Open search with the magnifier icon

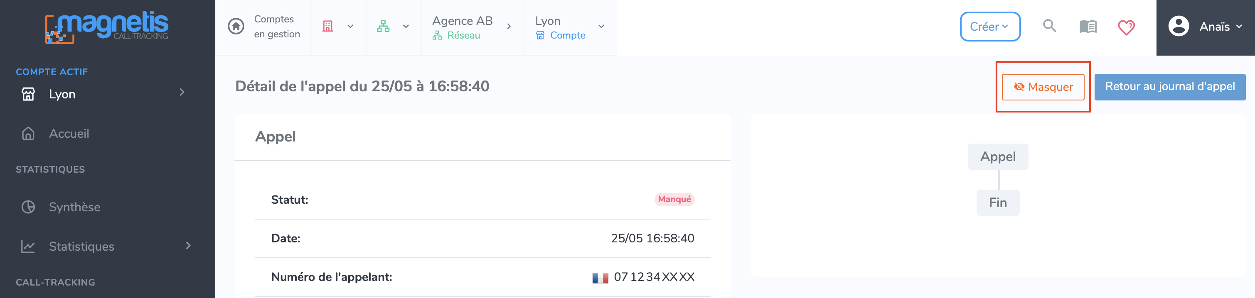(1049, 26)
